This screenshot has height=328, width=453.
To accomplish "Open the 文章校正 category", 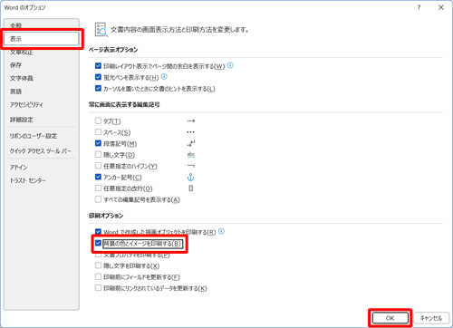I will (x=22, y=52).
